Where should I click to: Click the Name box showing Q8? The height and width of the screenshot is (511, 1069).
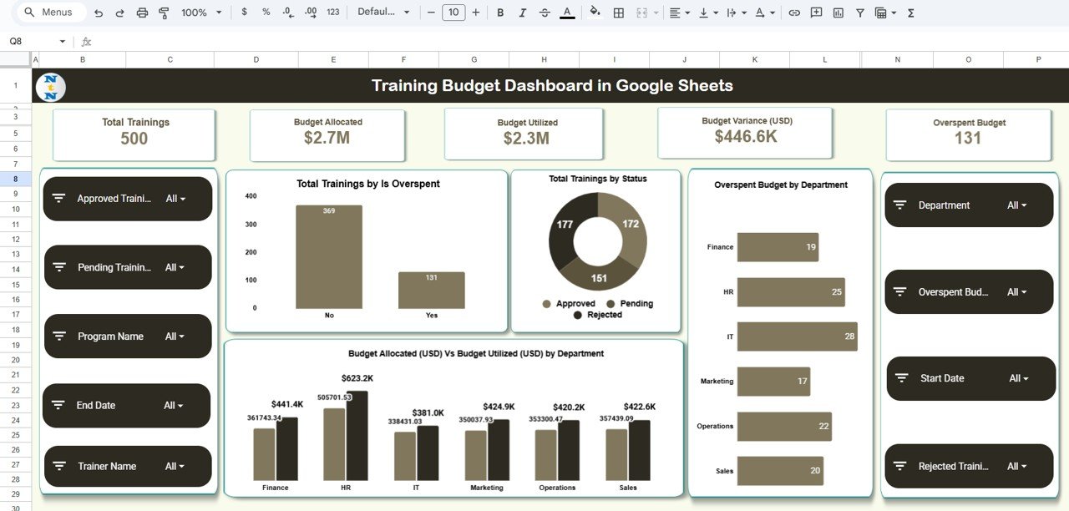25,39
